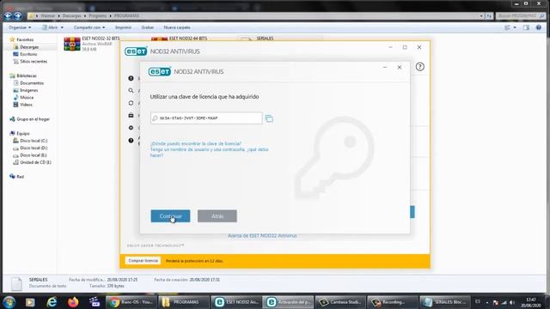Click the paste icon beside license key field
550x309 pixels.
click(x=269, y=118)
